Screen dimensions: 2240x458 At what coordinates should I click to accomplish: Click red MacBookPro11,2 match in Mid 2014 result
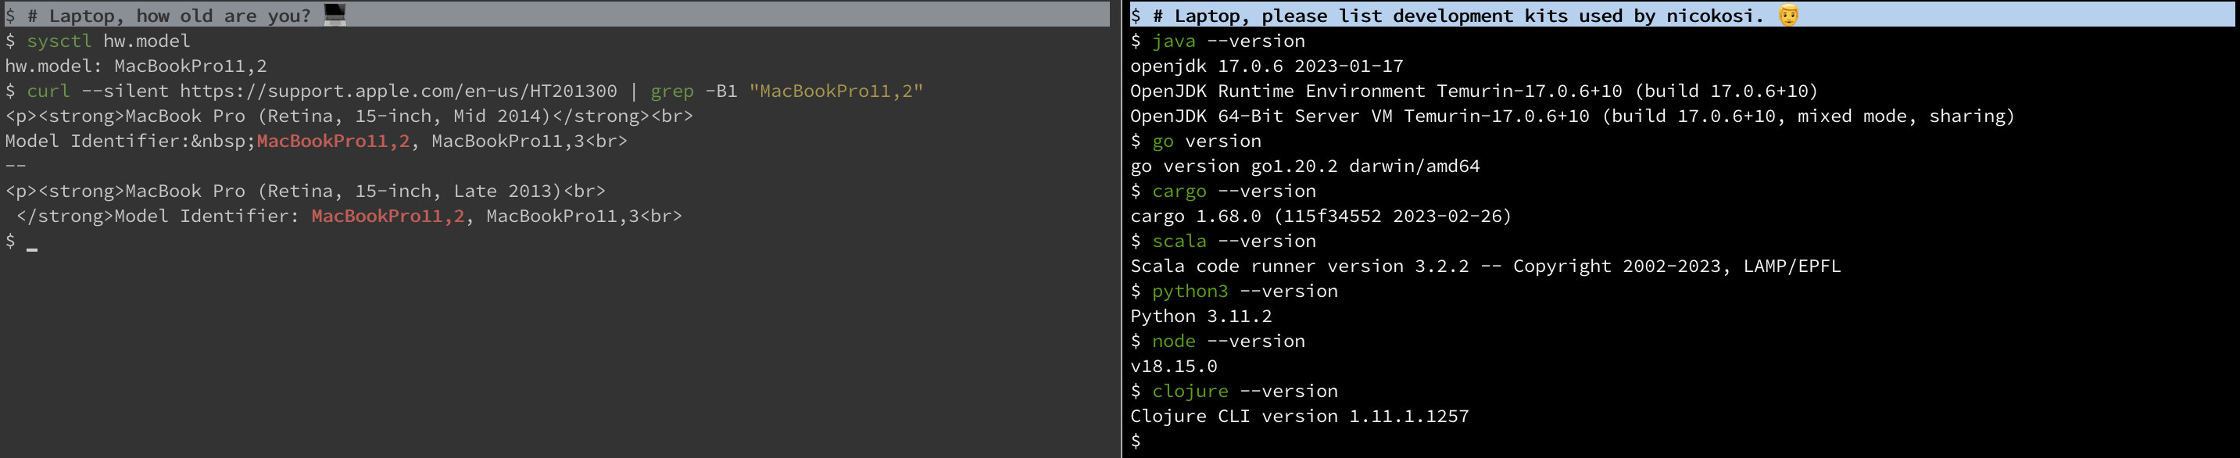click(333, 141)
